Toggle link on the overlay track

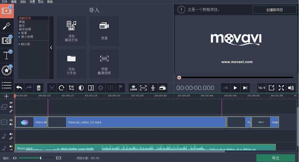point(11,111)
